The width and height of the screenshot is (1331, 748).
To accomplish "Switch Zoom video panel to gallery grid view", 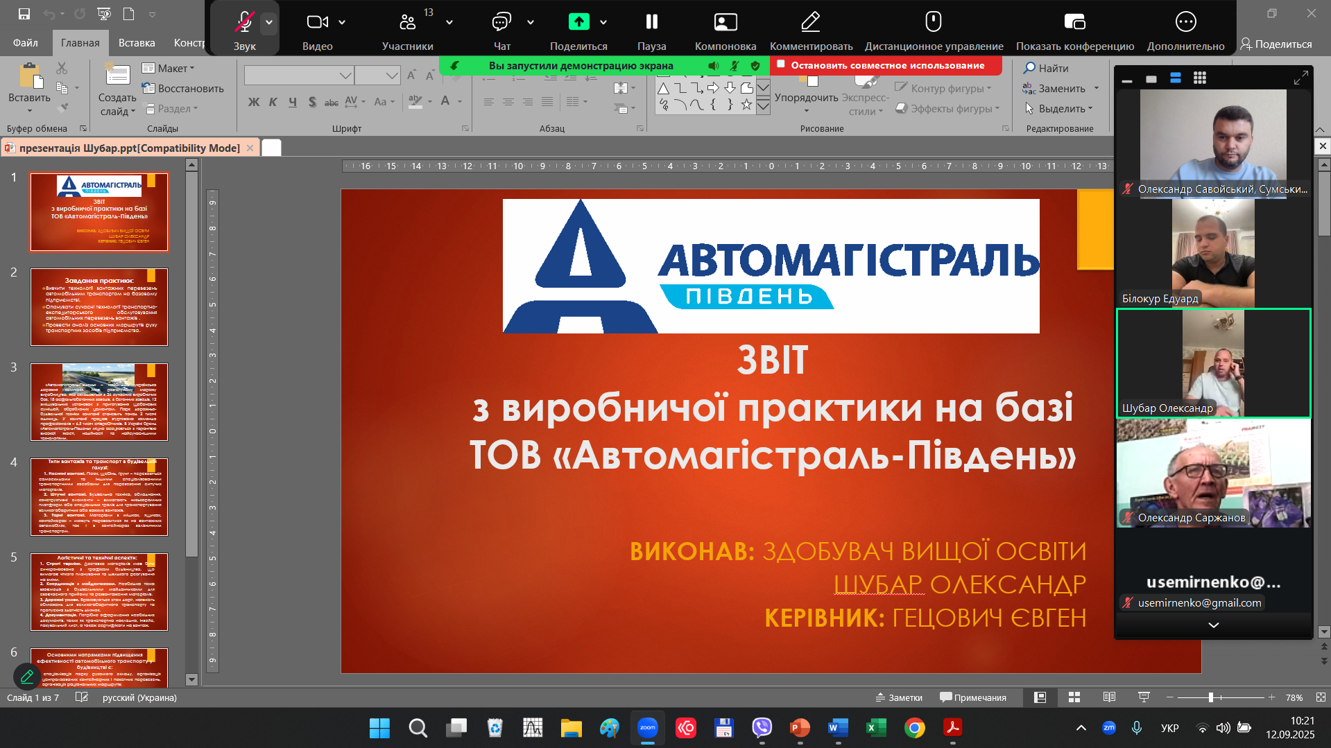I will (1199, 78).
